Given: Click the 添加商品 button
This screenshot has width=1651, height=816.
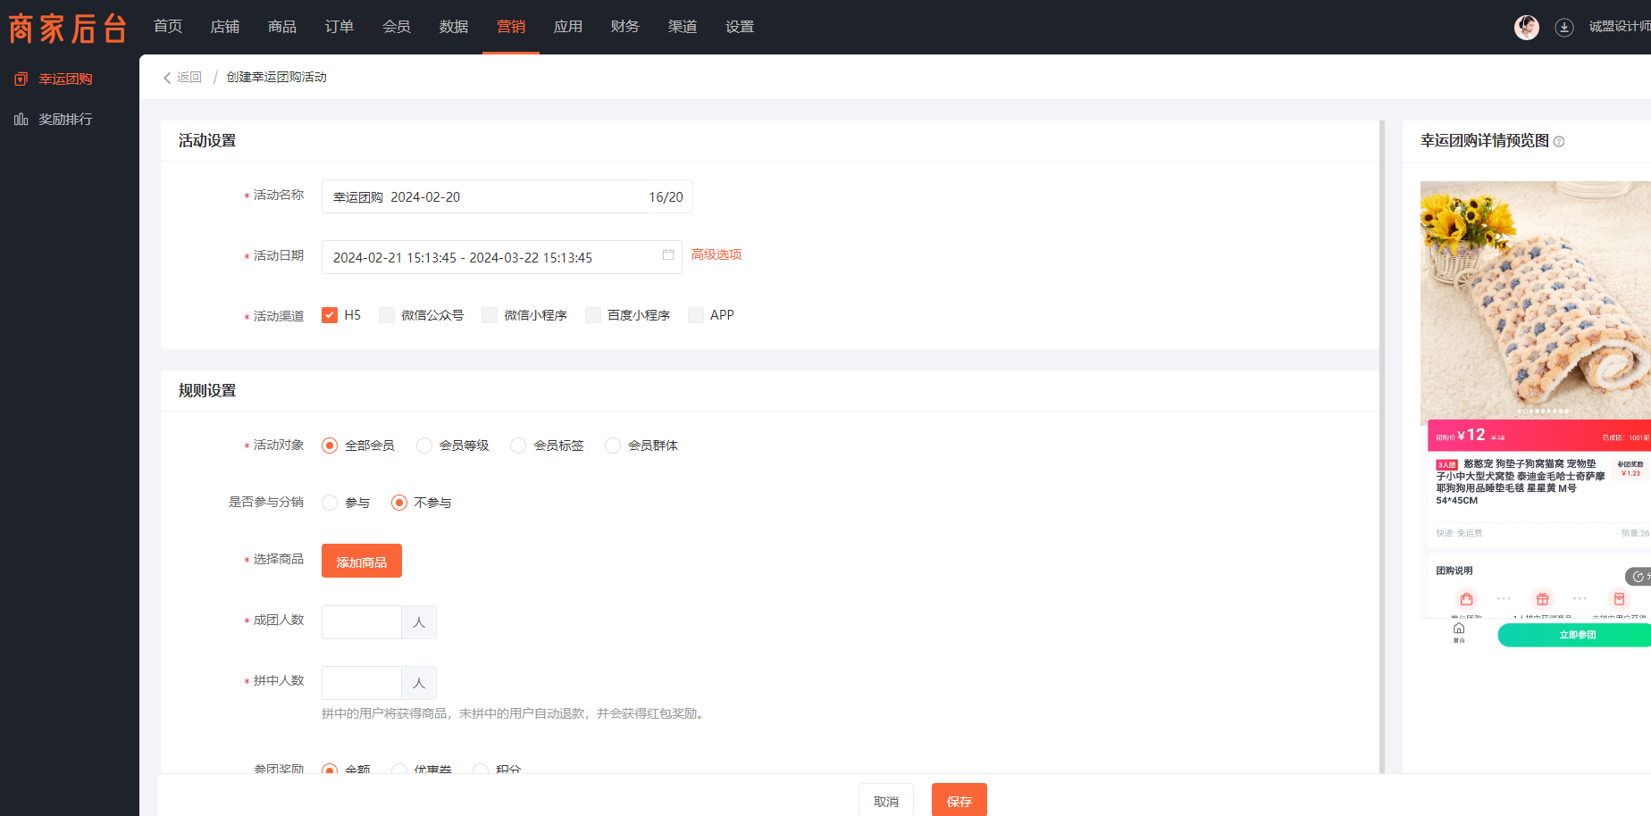Looking at the screenshot, I should coord(362,562).
